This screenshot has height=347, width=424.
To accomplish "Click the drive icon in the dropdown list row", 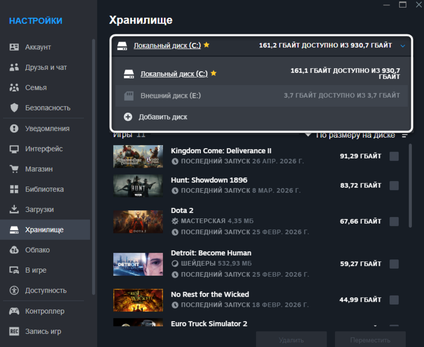I will [x=129, y=74].
